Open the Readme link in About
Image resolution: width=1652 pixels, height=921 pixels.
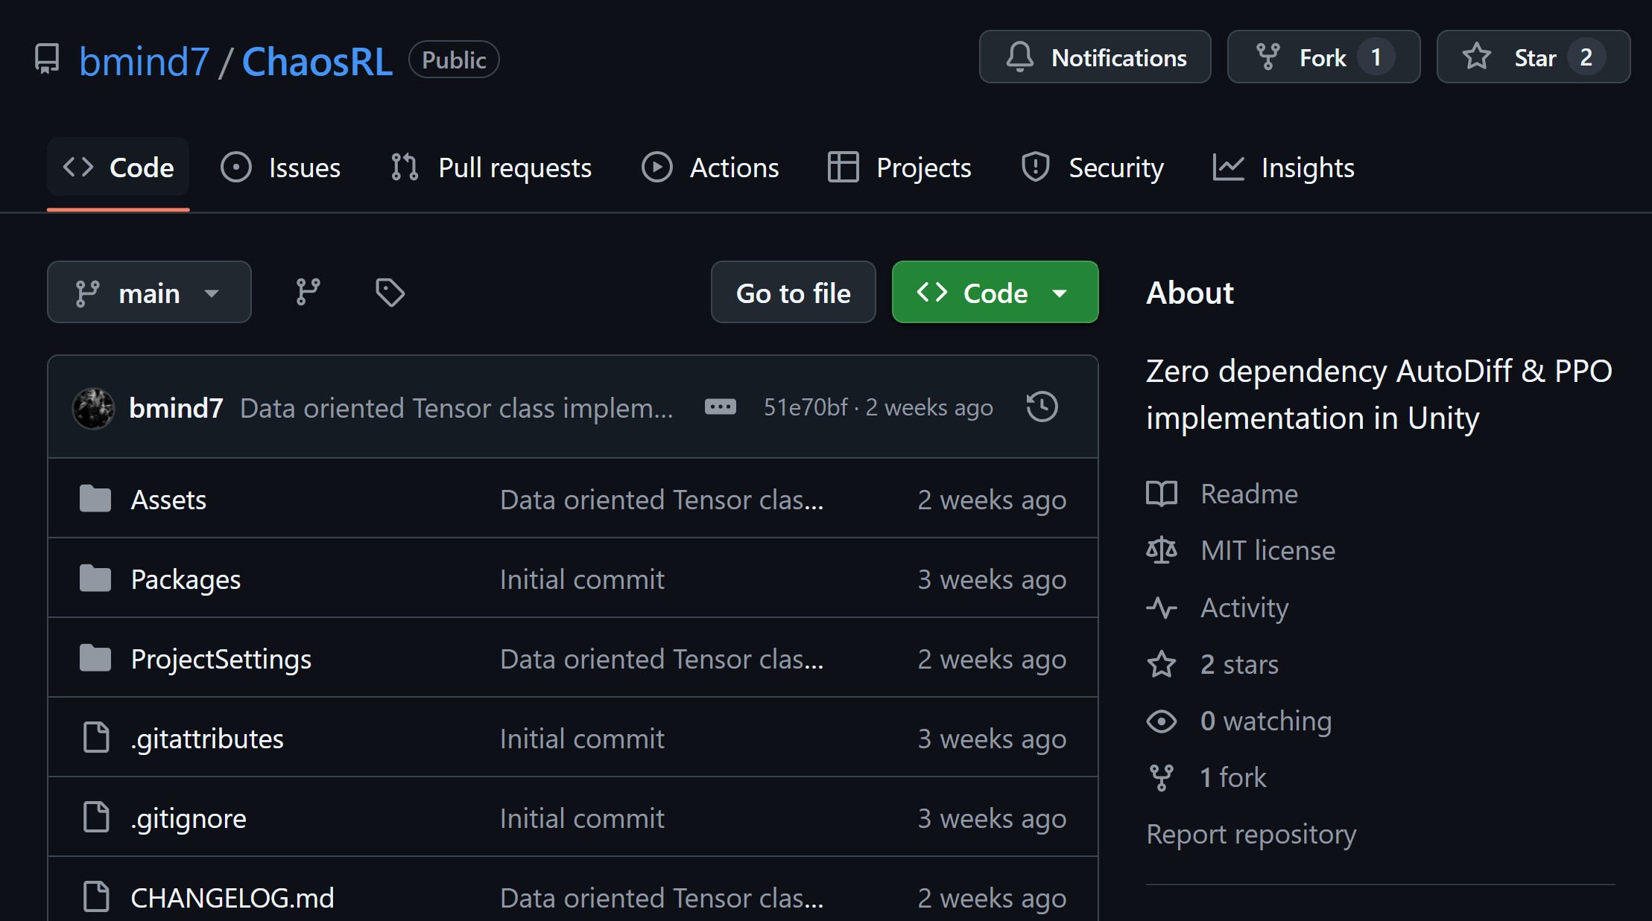coord(1249,494)
